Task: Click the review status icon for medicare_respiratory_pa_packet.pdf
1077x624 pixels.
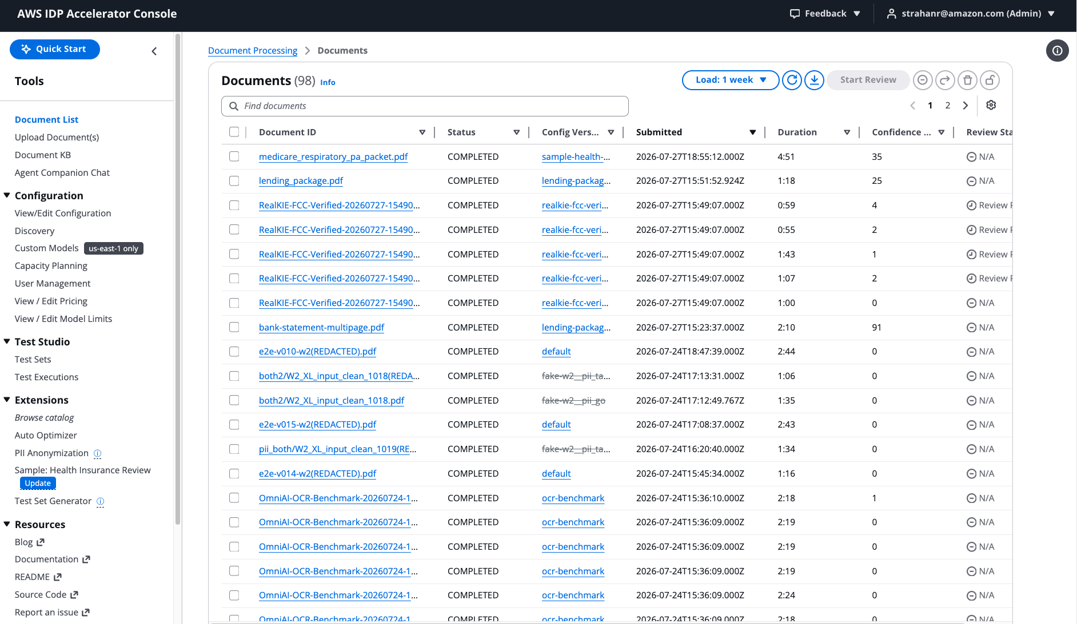Action: point(971,157)
